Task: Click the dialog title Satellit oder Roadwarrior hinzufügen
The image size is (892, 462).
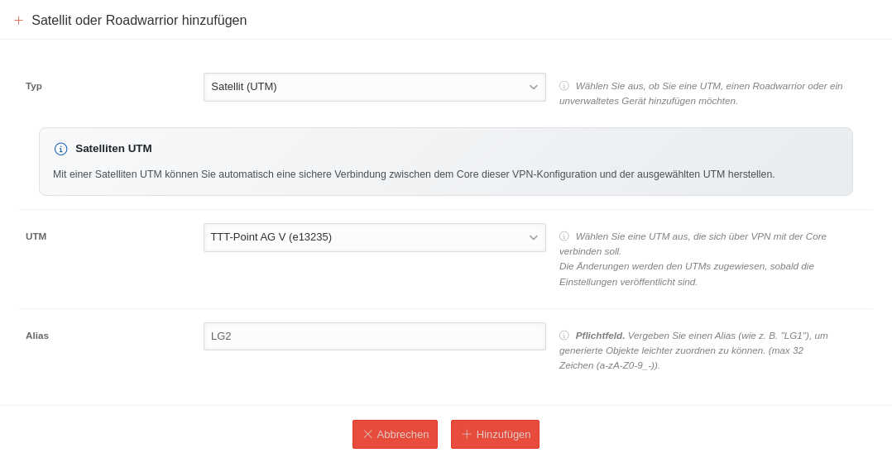Action: (x=139, y=21)
